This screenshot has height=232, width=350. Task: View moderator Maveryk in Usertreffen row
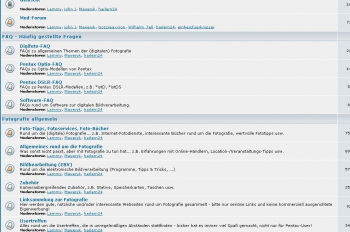(x=72, y=230)
